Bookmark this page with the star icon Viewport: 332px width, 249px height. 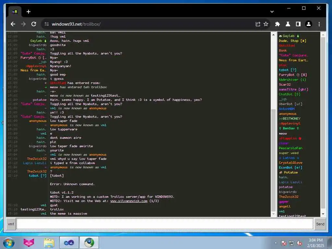[x=266, y=24]
